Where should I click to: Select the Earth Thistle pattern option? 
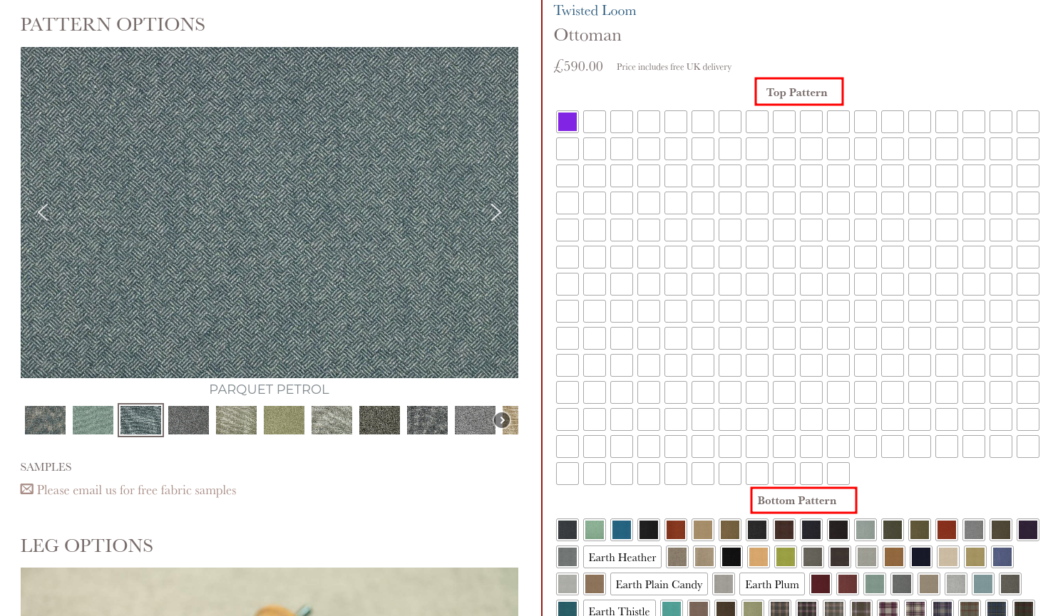(x=620, y=610)
